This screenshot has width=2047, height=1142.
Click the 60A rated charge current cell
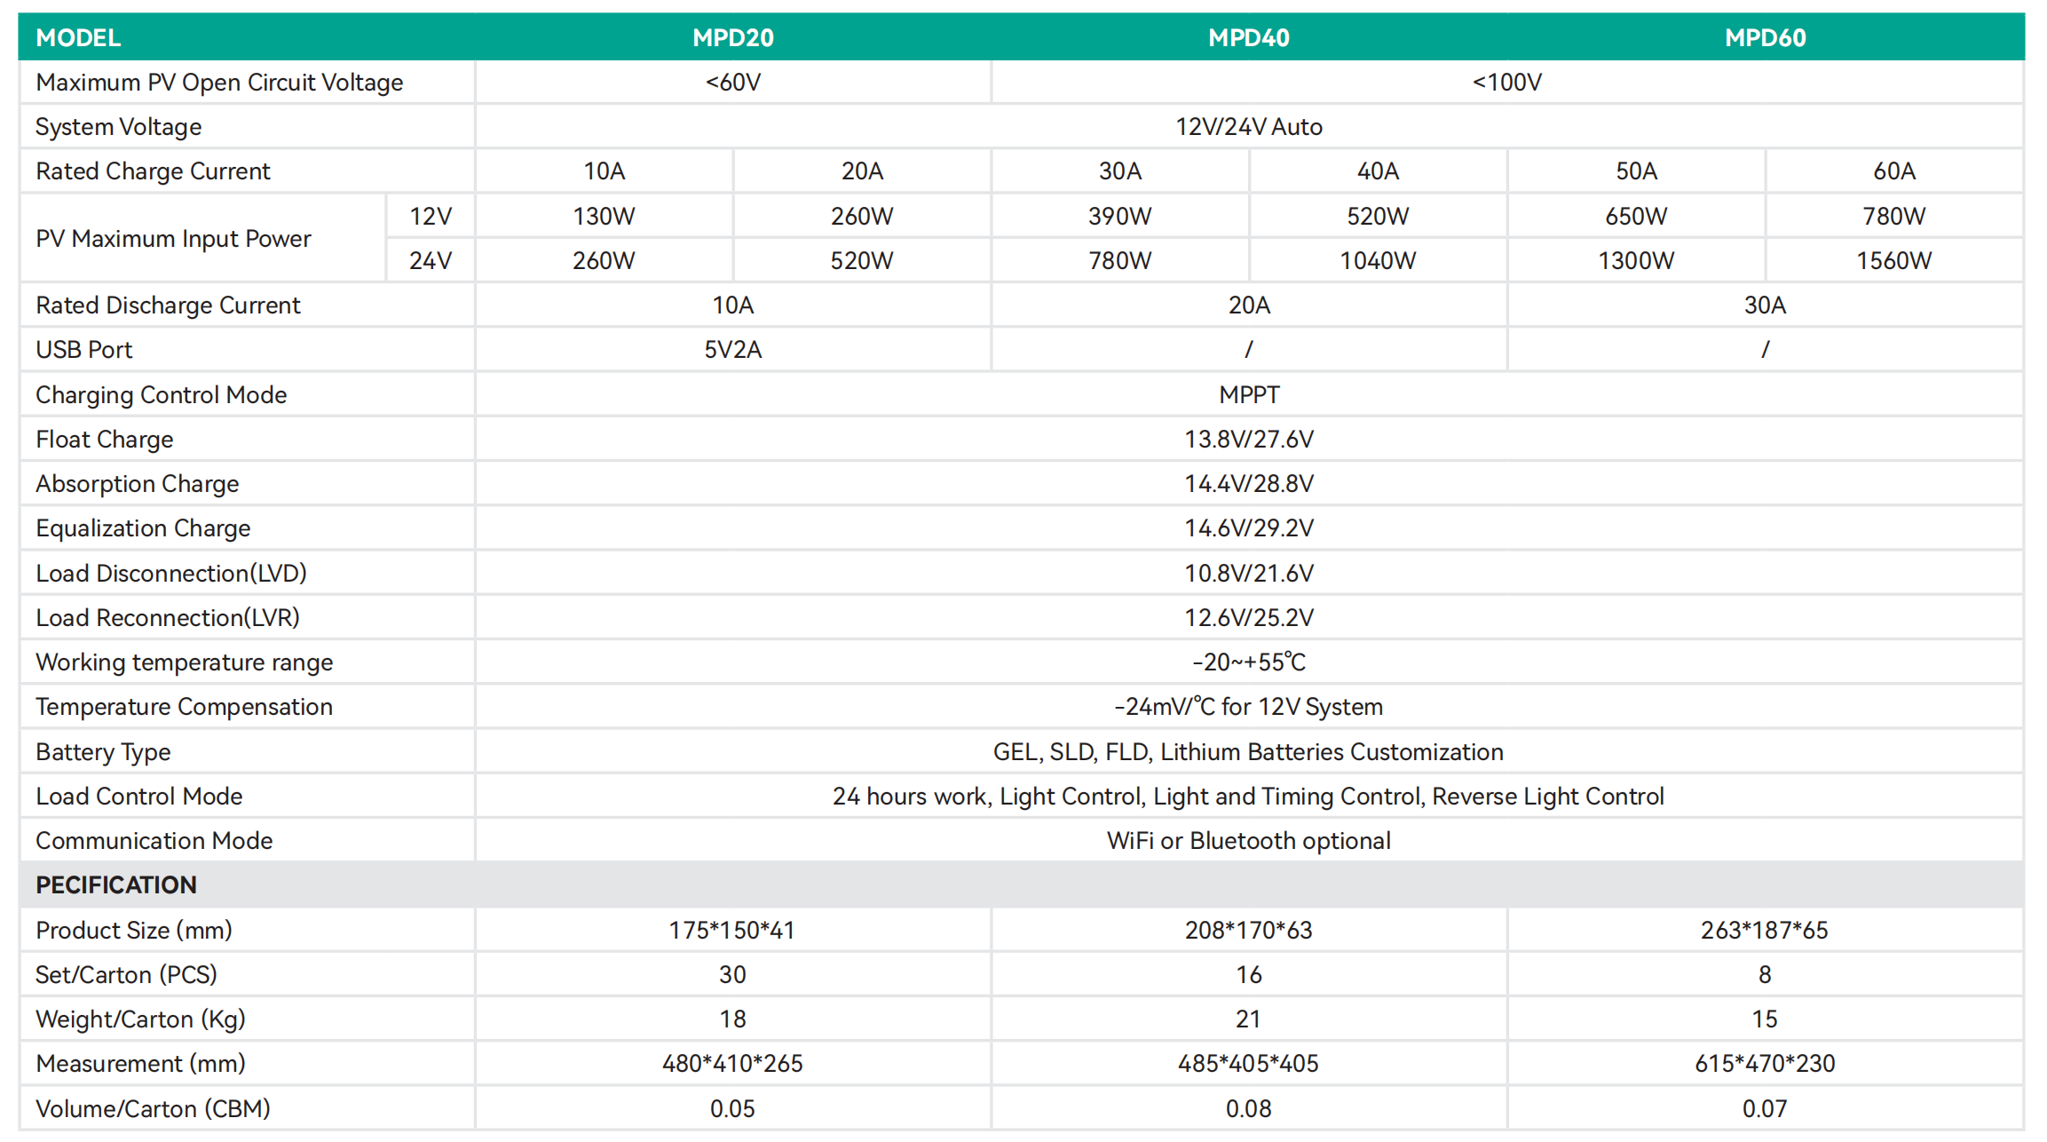pos(1893,171)
